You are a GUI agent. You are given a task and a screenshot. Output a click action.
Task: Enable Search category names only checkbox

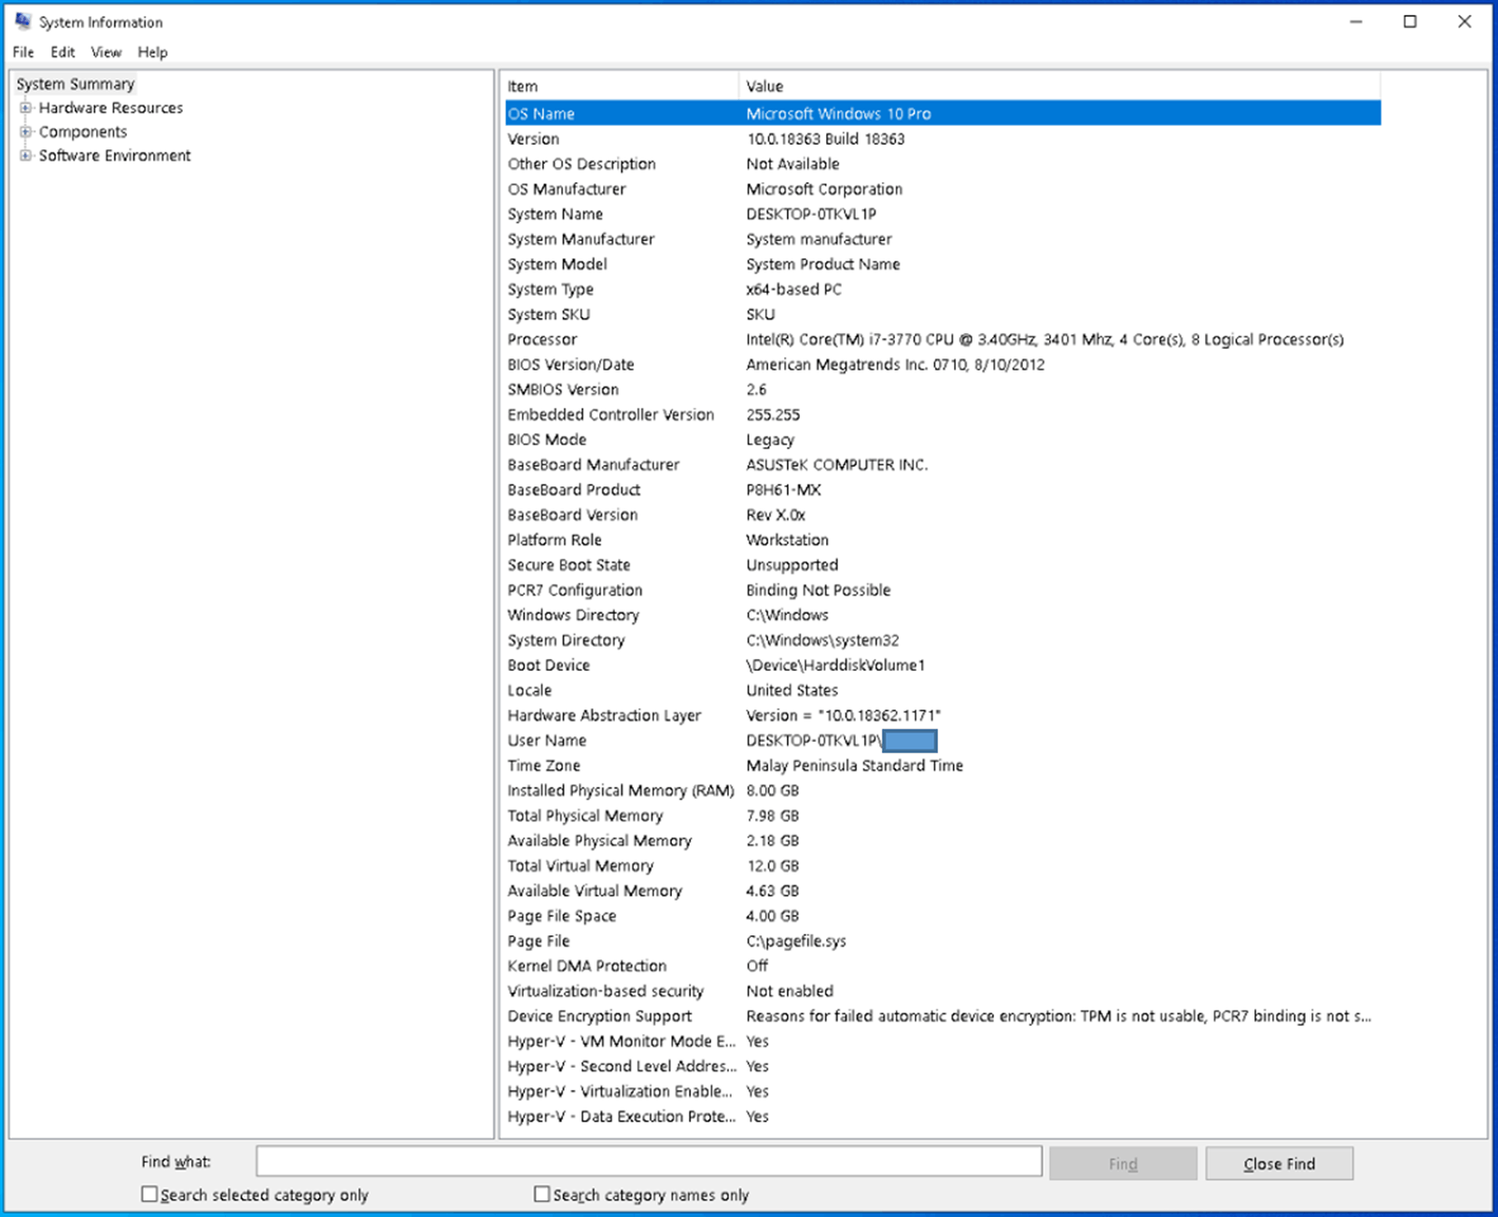(541, 1194)
